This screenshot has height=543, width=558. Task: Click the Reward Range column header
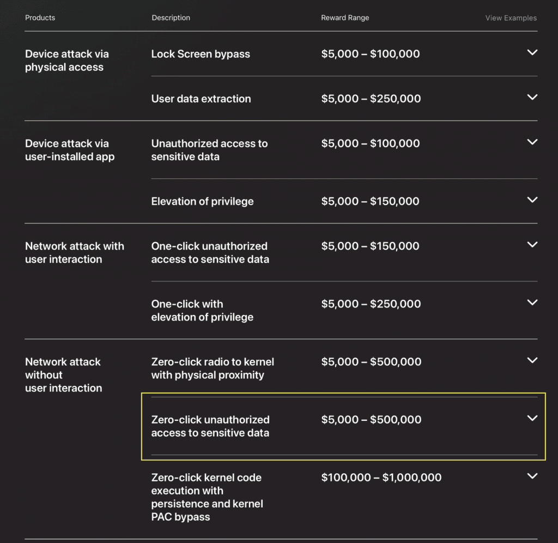click(x=345, y=18)
